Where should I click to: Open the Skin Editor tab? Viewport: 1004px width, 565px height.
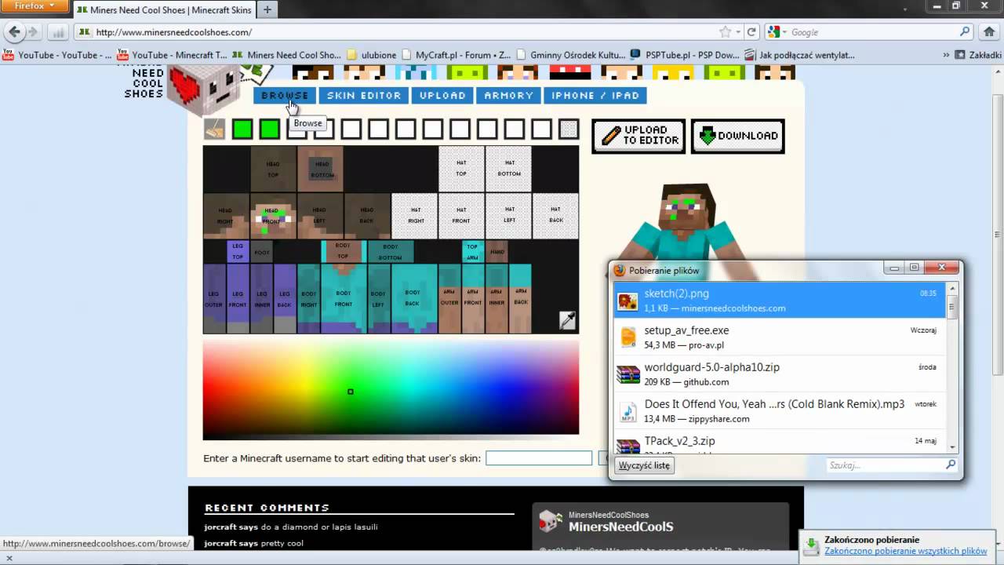tap(363, 95)
